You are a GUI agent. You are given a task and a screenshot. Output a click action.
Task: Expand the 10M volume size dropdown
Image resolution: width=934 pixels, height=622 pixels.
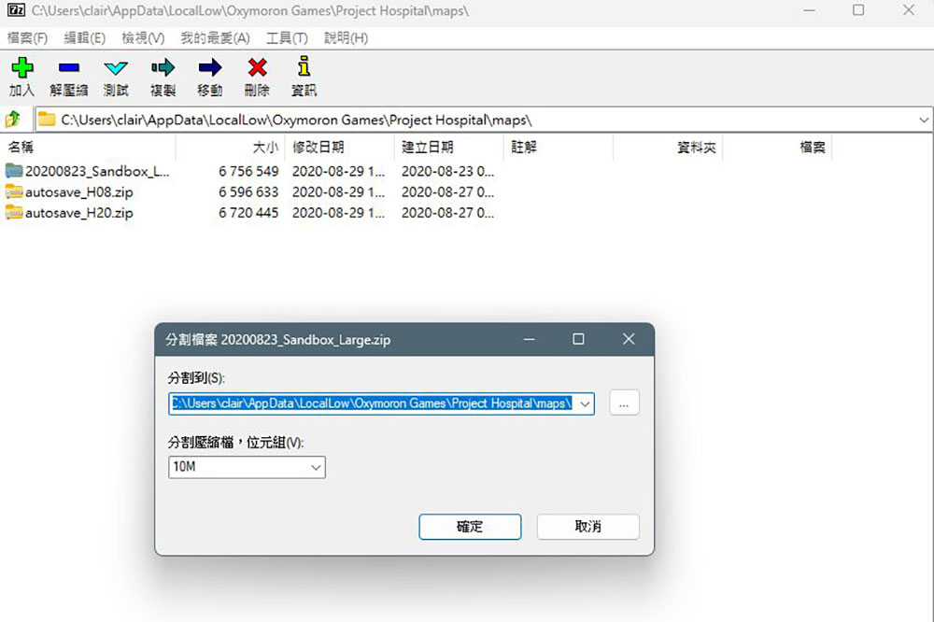[x=315, y=467]
